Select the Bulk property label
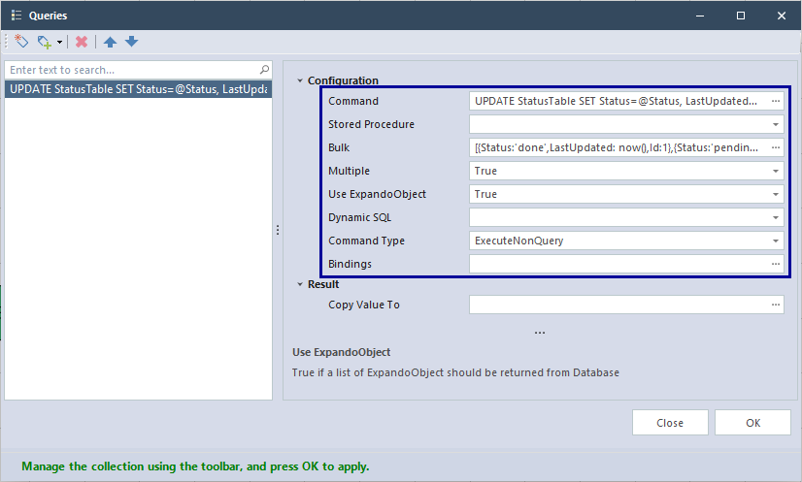This screenshot has width=802, height=482. point(339,147)
